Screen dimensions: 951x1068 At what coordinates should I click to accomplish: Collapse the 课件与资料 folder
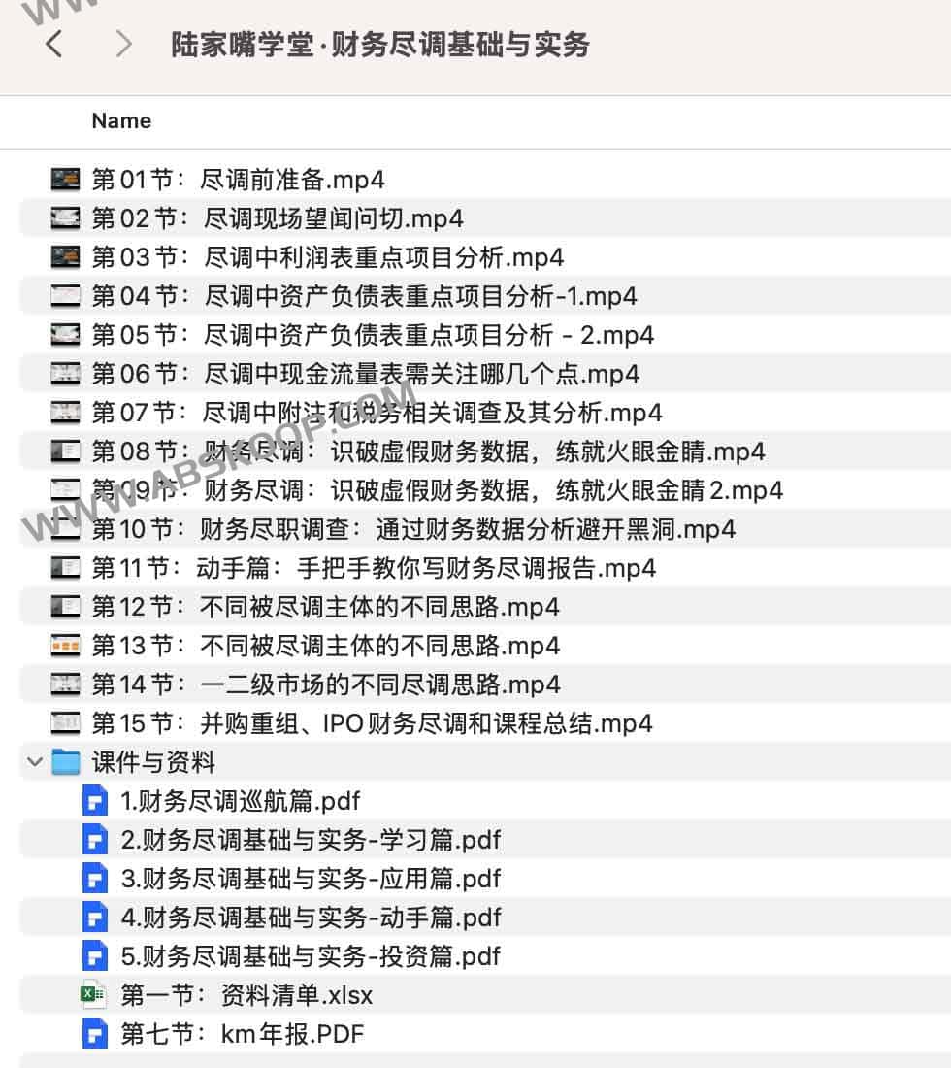[35, 762]
